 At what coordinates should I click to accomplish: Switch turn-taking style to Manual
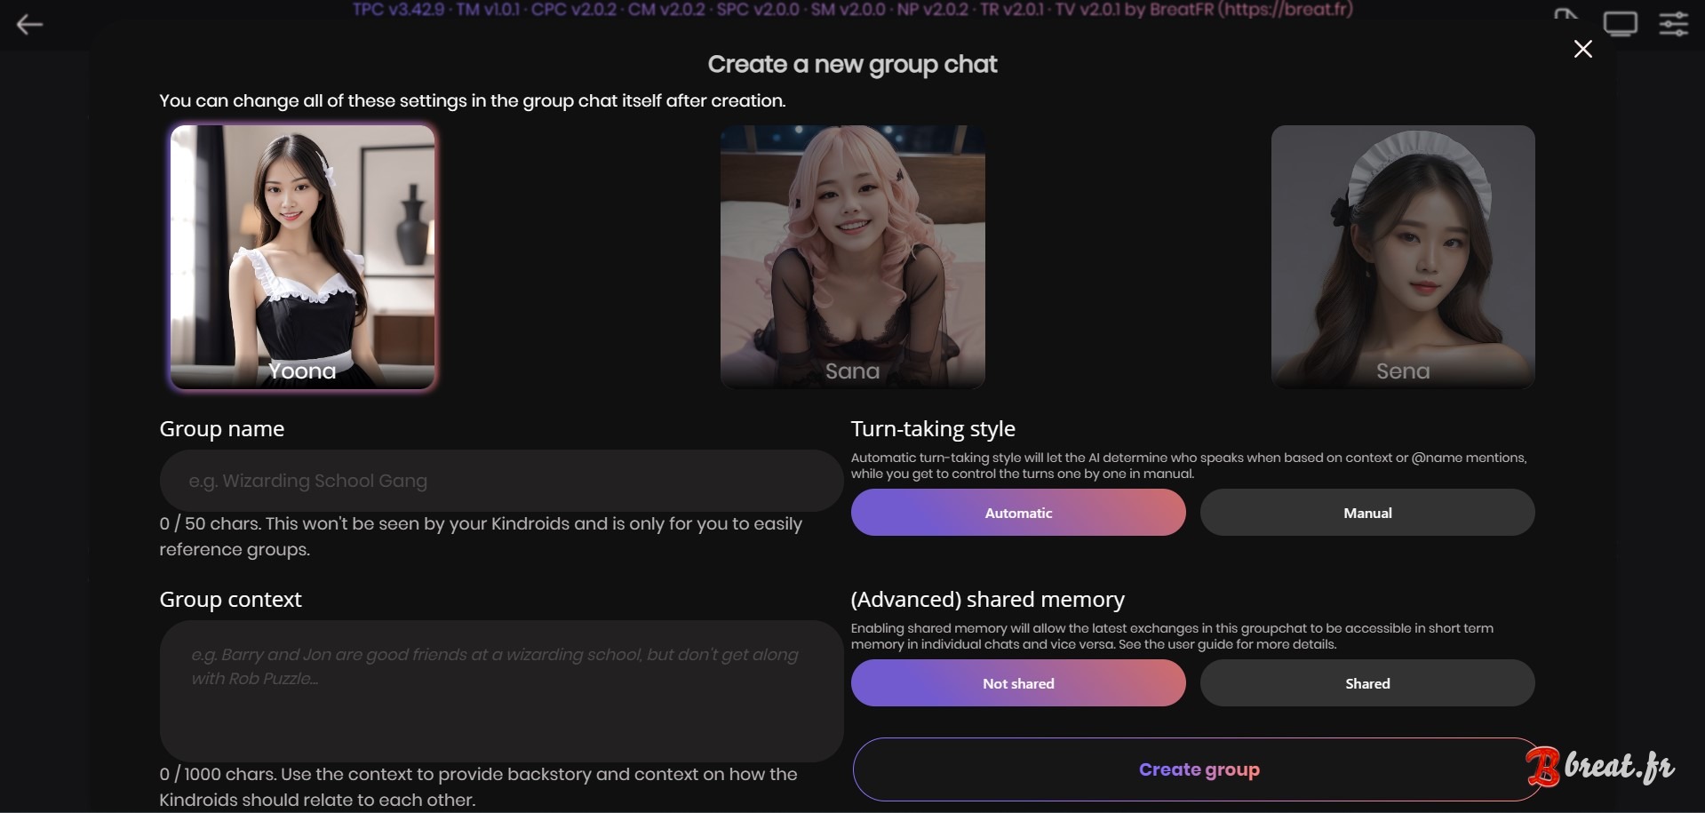tap(1367, 513)
